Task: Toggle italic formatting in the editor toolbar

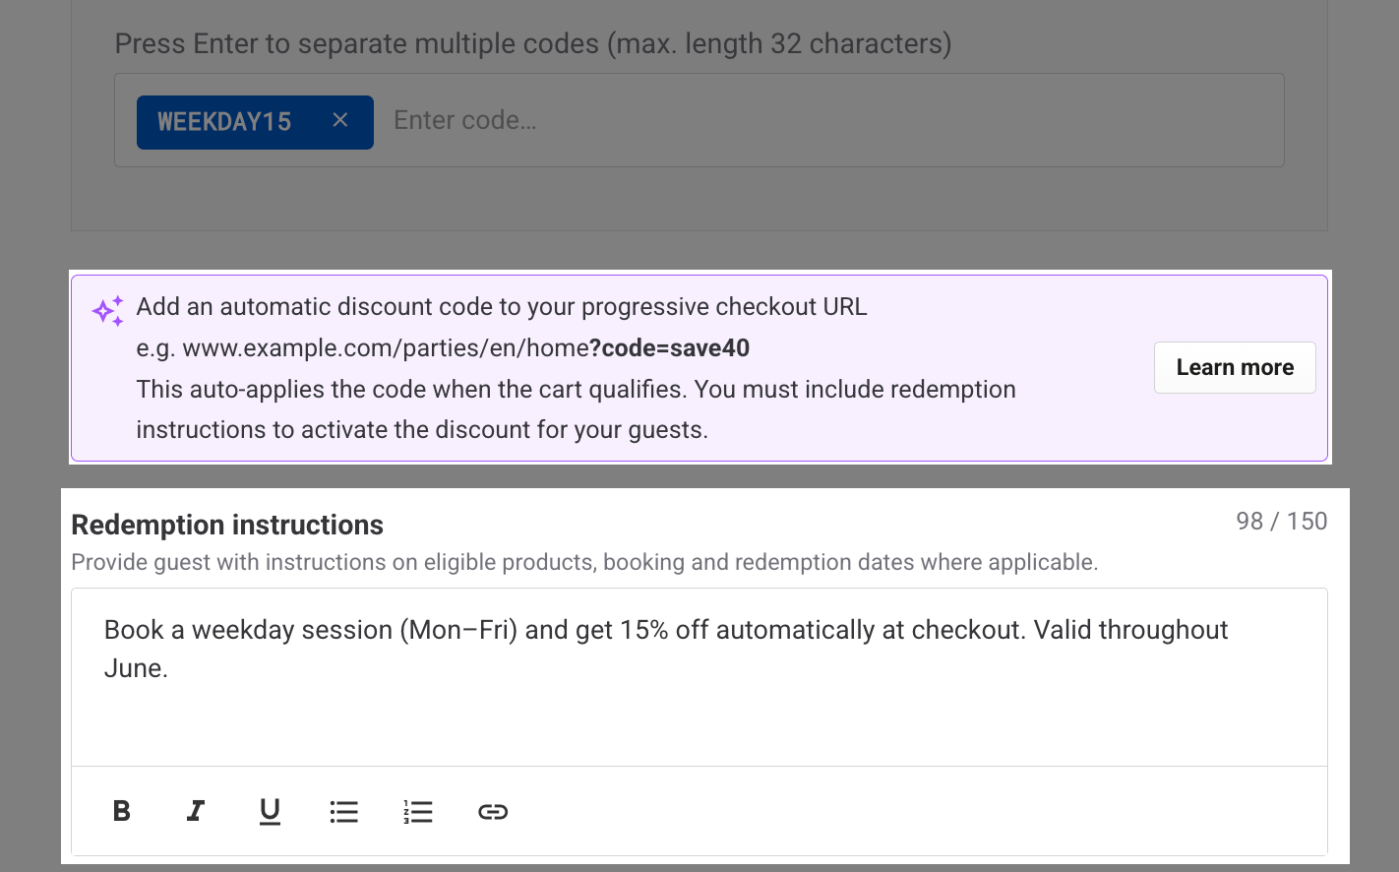Action: tap(196, 811)
